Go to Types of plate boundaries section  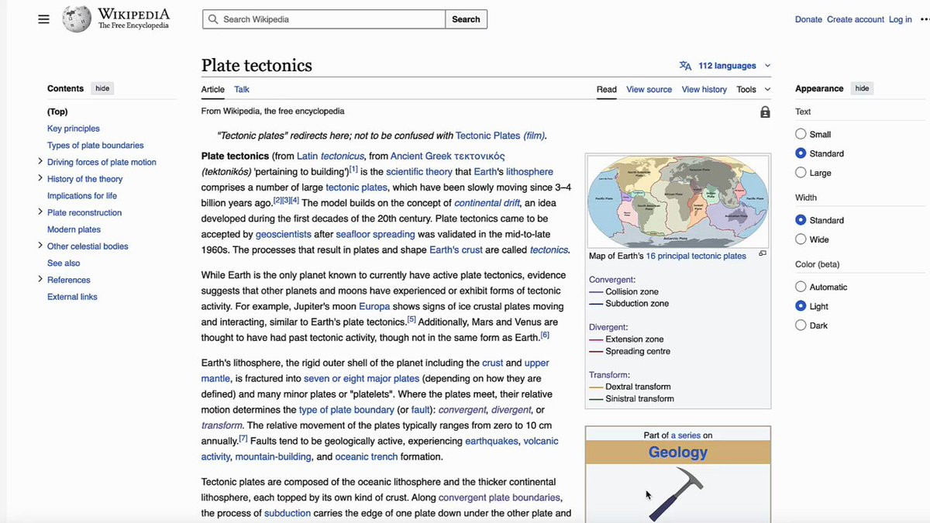[95, 146]
